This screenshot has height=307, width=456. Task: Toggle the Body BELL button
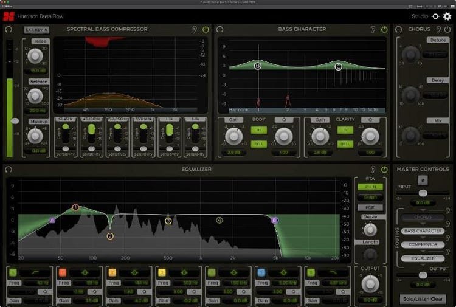[x=258, y=144]
